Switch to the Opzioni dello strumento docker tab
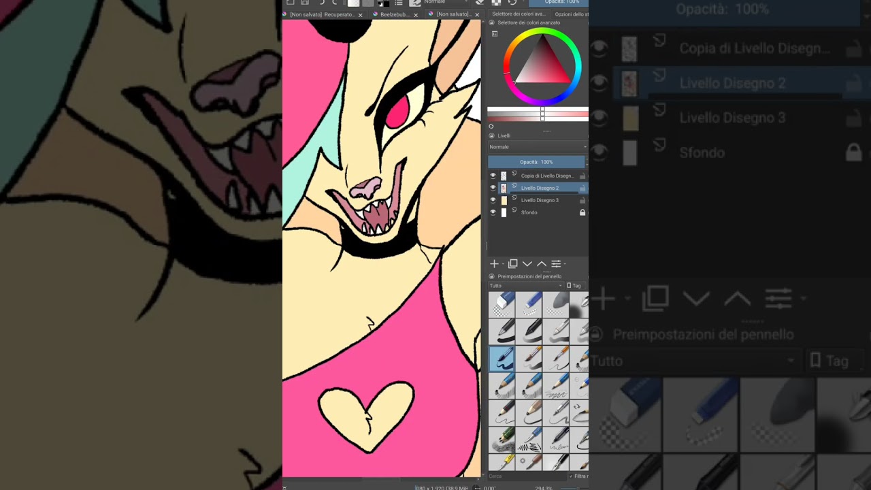Viewport: 871px width, 490px height. click(572, 14)
